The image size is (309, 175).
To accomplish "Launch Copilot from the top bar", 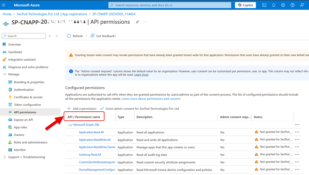I will [246, 5].
